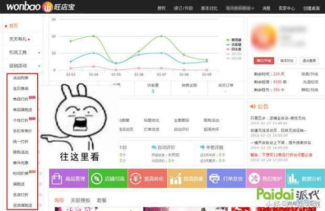Click 创建桌面 in the top navigation
The image size is (325, 211).
point(311,8)
